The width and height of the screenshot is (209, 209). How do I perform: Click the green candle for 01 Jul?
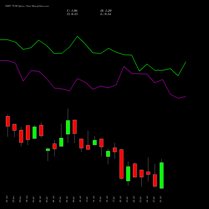click(x=35, y=133)
